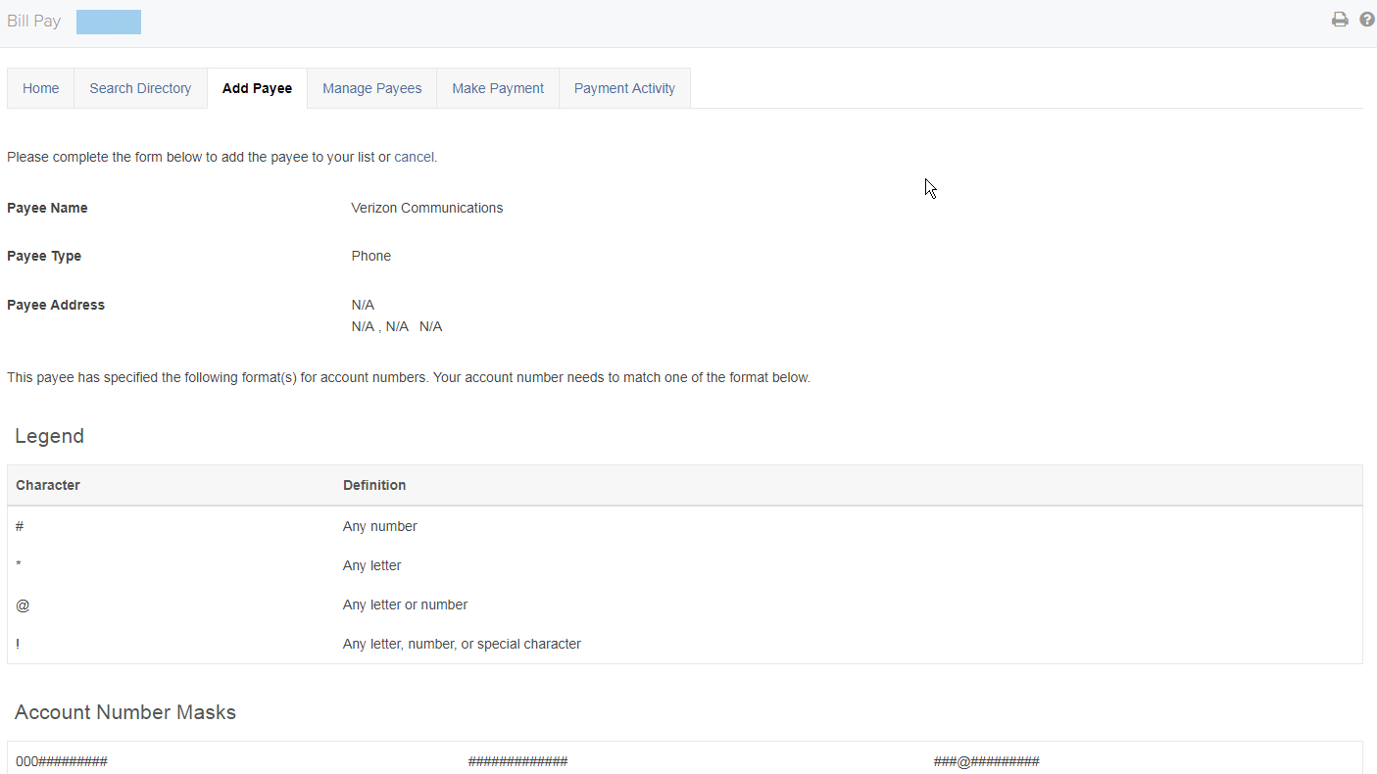Click the Account Number Masks heading
The height and width of the screenshot is (774, 1377).
pos(125,712)
